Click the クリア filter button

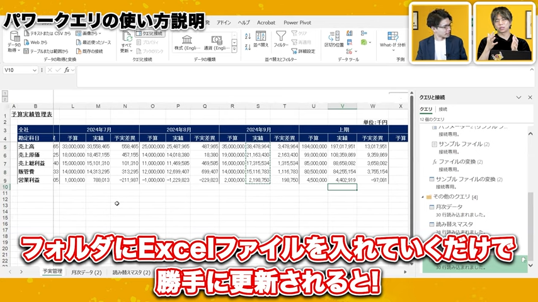click(x=299, y=33)
